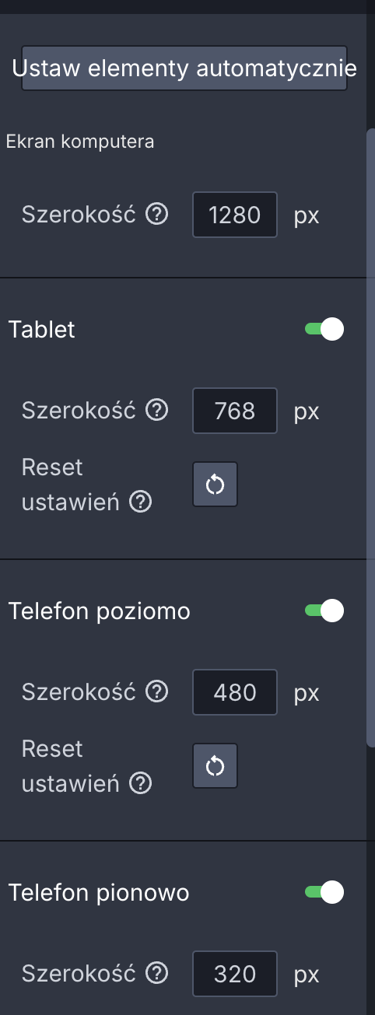Show help for Telefon pionowo Szerokość
The height and width of the screenshot is (1015, 375).
click(x=157, y=973)
